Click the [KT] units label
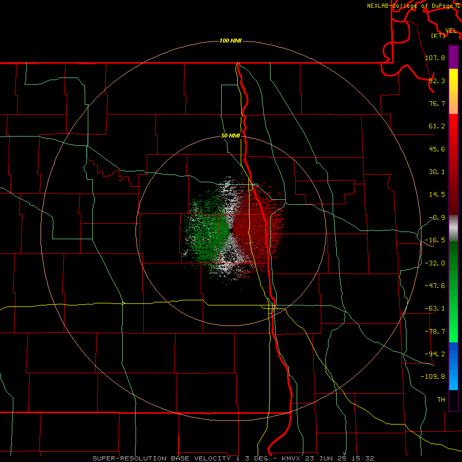 point(438,35)
